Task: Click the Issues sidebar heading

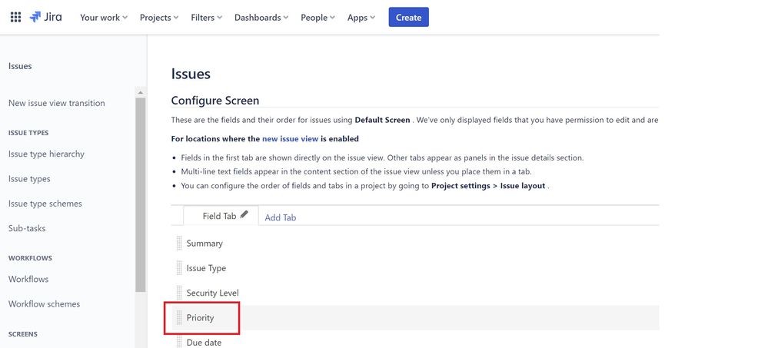Action: click(20, 66)
